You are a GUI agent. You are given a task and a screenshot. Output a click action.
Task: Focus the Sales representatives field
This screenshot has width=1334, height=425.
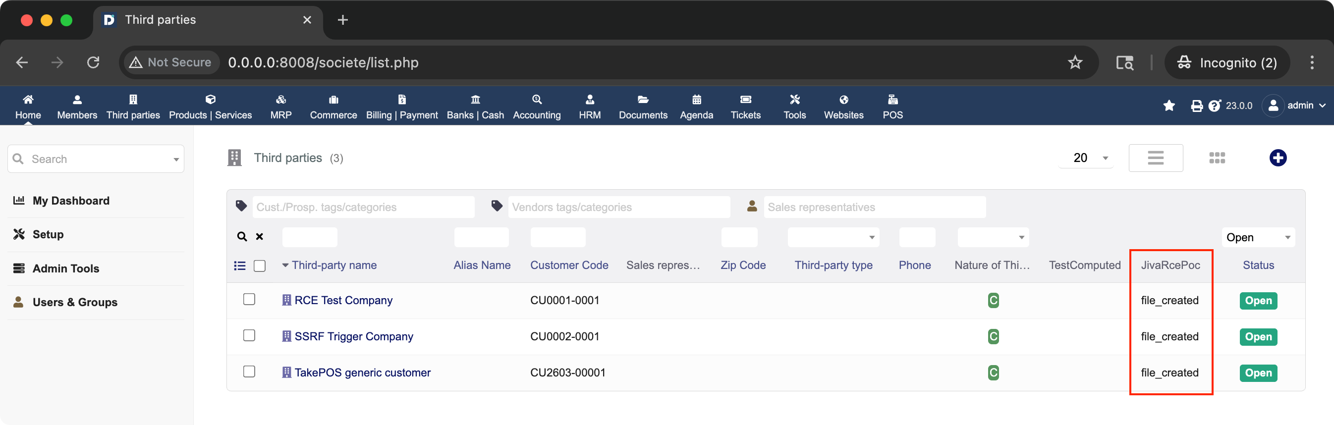pyautogui.click(x=875, y=207)
